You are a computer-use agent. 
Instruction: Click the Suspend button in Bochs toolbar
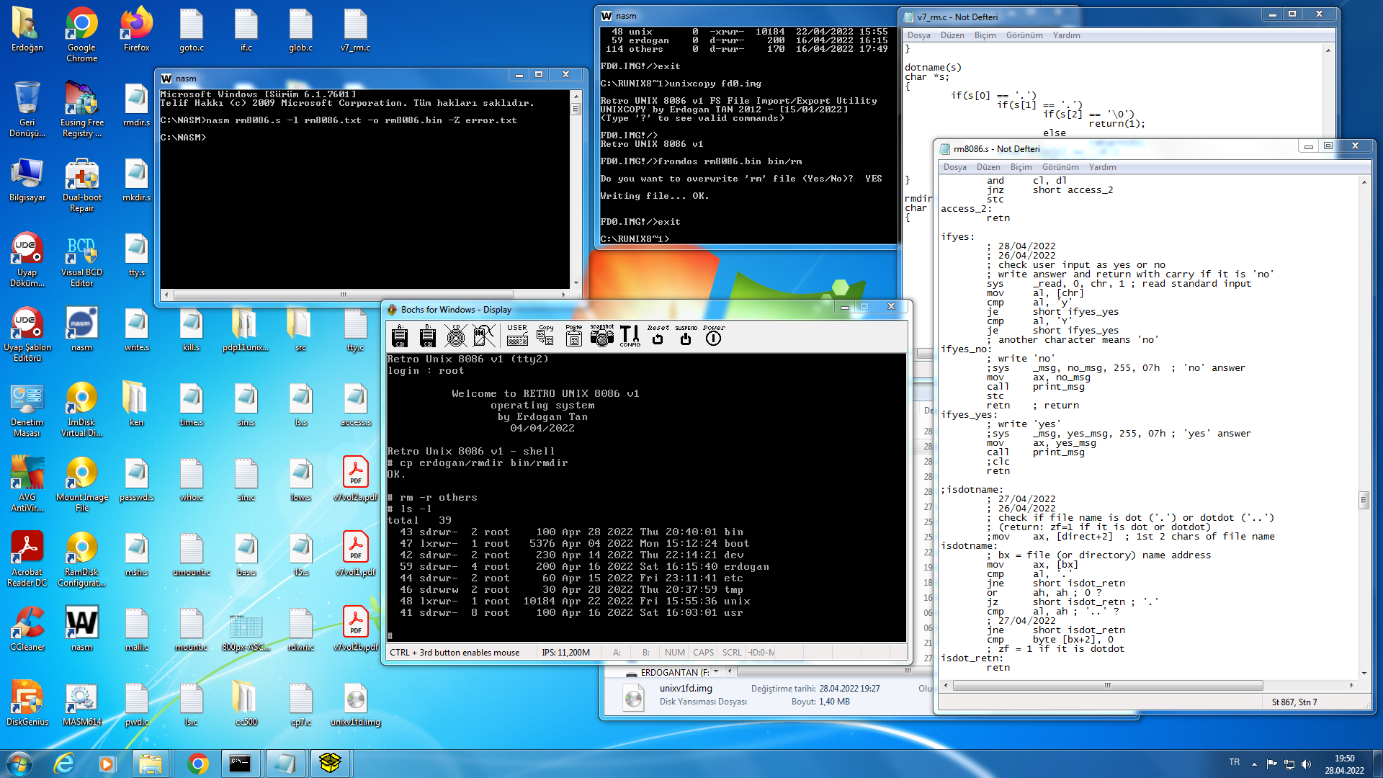pyautogui.click(x=686, y=336)
